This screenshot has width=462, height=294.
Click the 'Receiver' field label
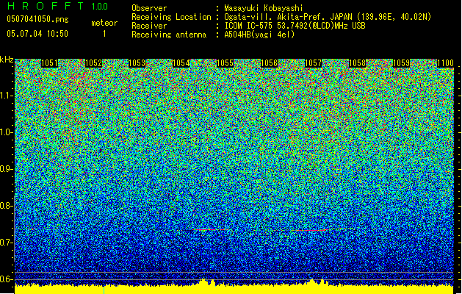pyautogui.click(x=149, y=26)
